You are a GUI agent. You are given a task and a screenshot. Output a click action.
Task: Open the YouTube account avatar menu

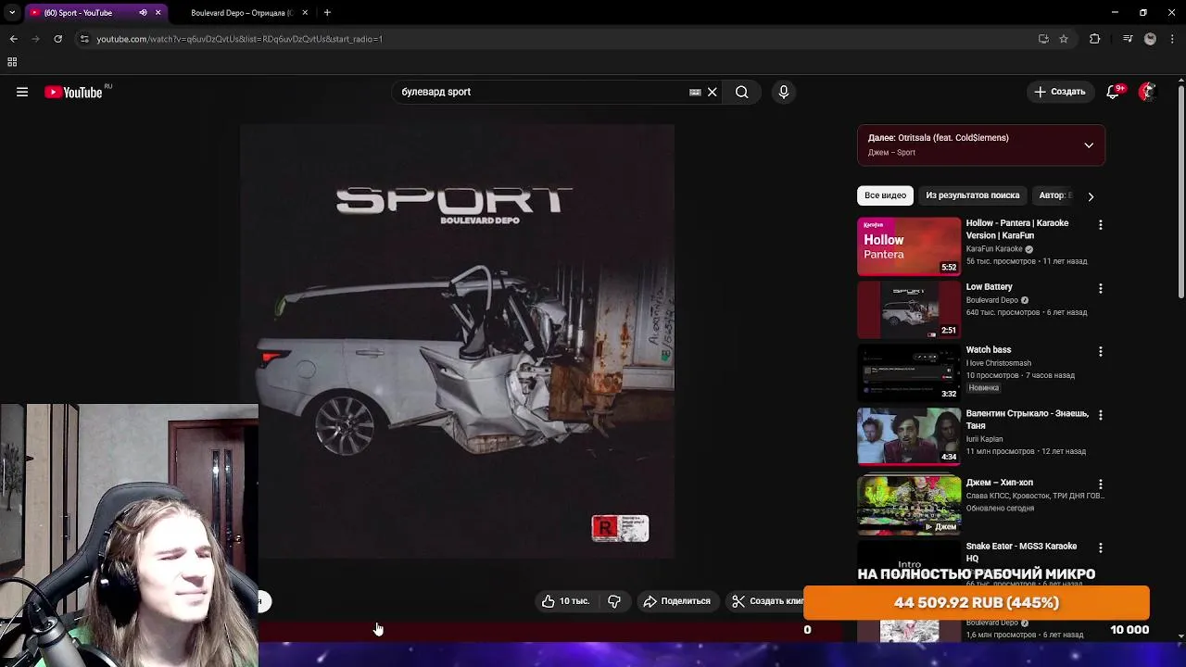(1147, 92)
